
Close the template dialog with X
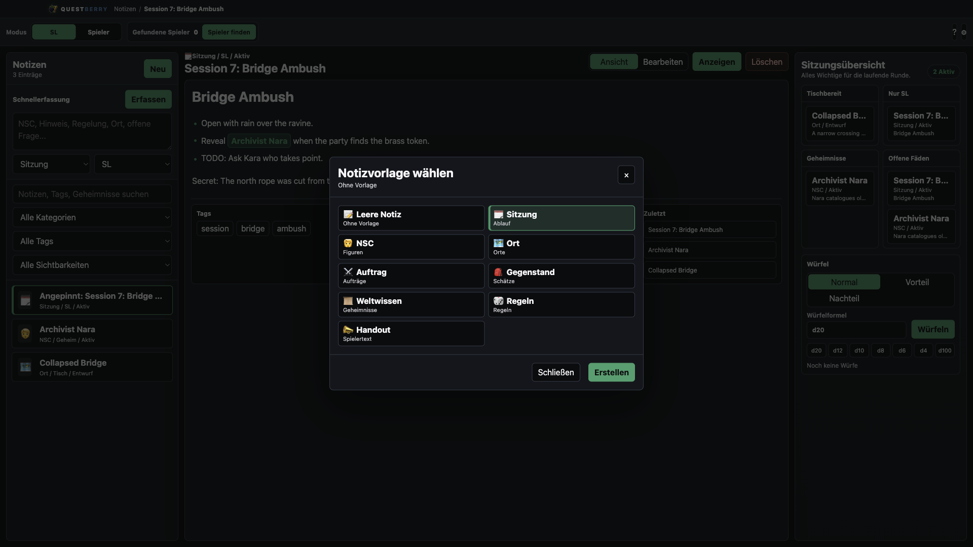[626, 175]
